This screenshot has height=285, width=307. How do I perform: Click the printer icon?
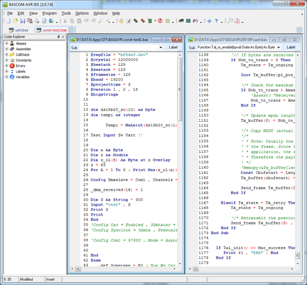coord(37,21)
